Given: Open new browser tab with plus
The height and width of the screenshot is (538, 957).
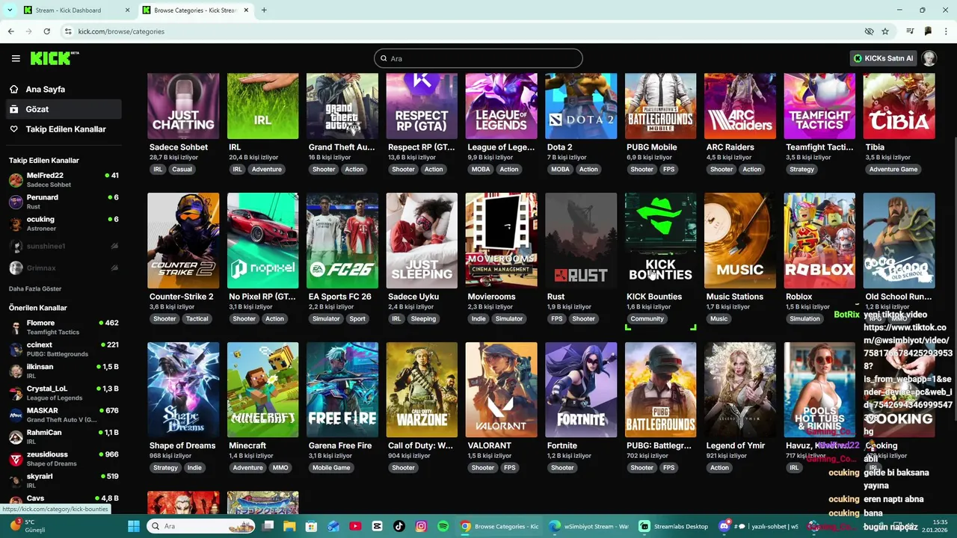Looking at the screenshot, I should tap(264, 10).
